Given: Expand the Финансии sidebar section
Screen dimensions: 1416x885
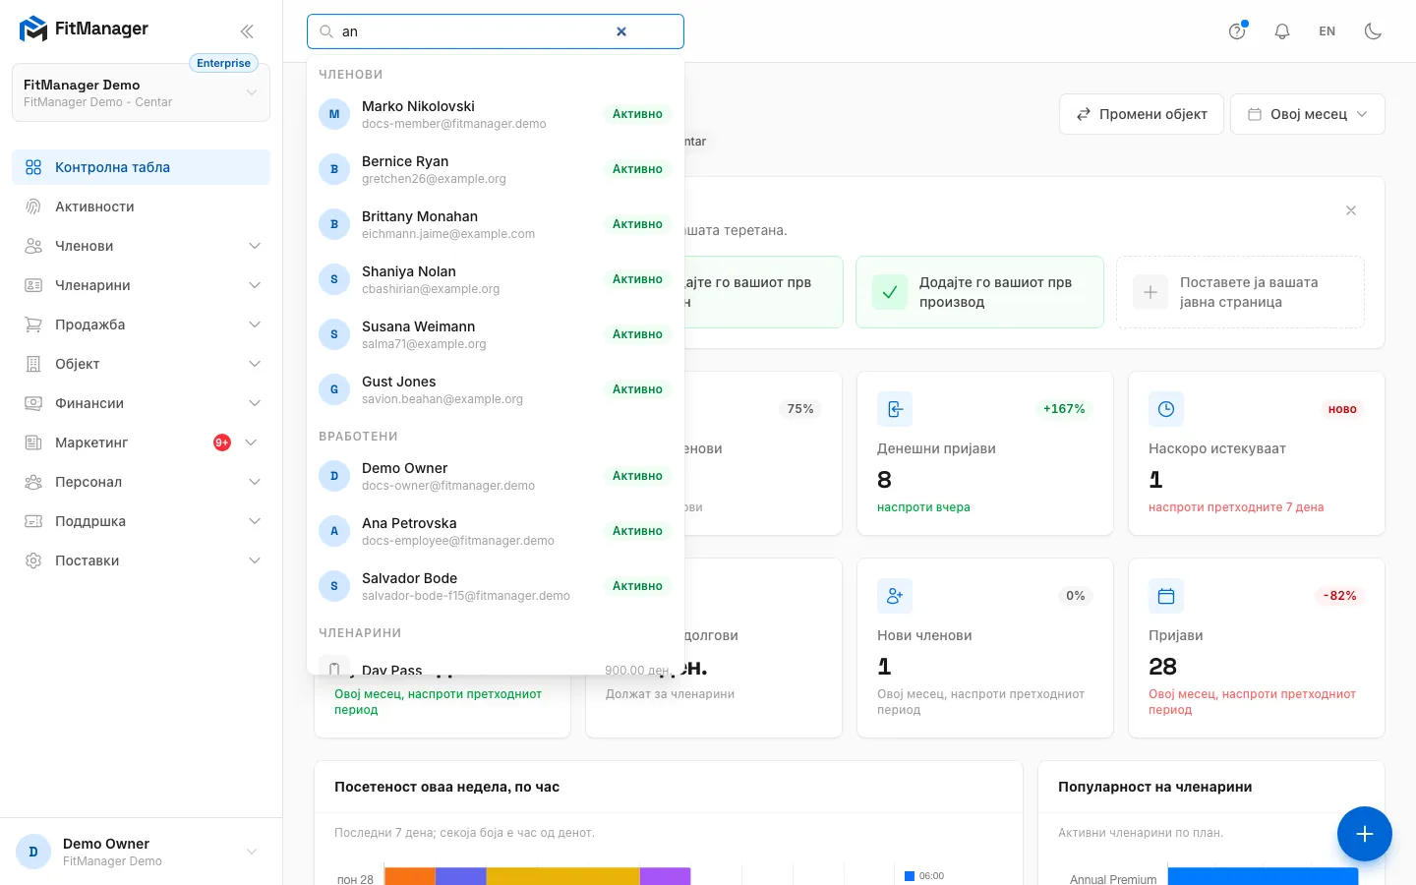Looking at the screenshot, I should [141, 403].
